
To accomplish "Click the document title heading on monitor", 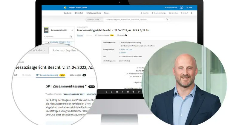I will (x=113, y=30).
